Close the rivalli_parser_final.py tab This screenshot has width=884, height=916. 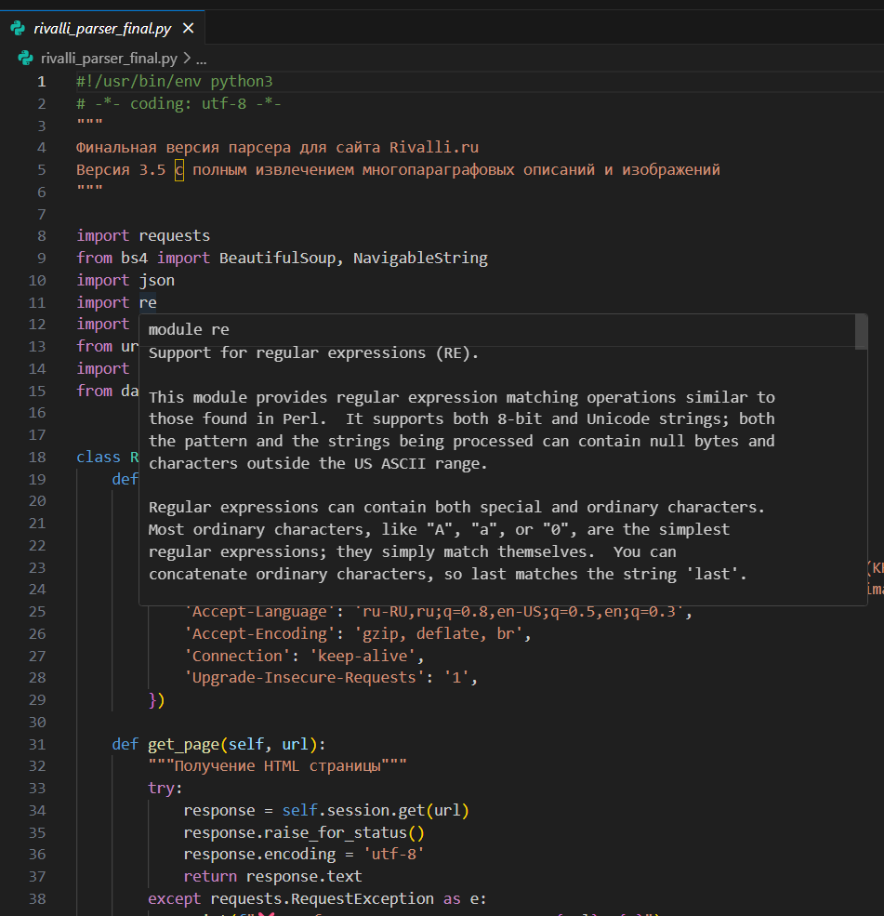[x=189, y=29]
